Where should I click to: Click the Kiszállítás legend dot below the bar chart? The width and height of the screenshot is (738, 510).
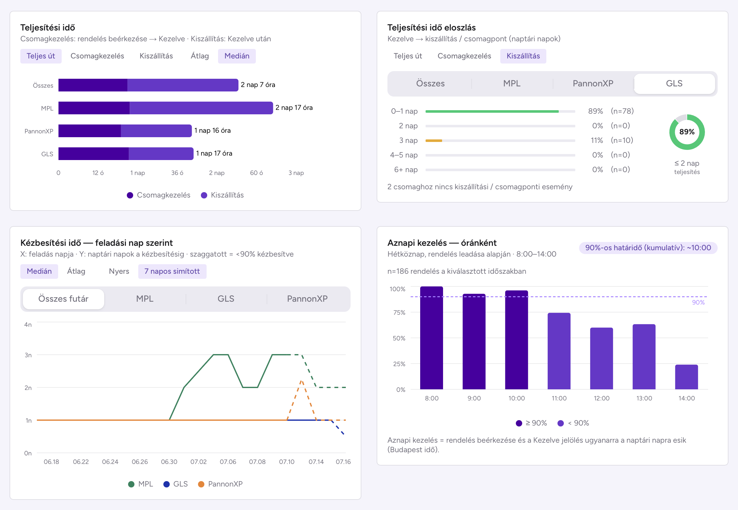pos(204,195)
